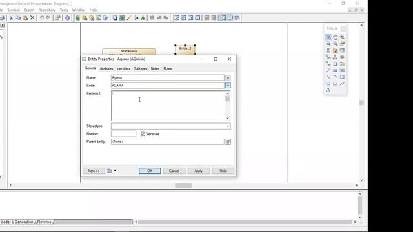The image size is (413, 232).
Task: Expand dialog with More >> button
Action: click(94, 171)
